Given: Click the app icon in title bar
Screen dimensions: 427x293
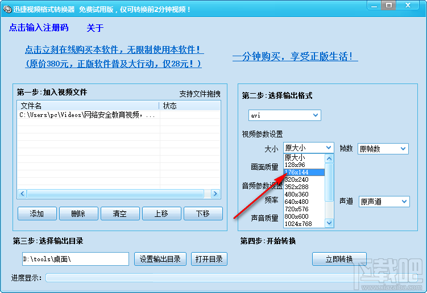Looking at the screenshot, I should click(x=7, y=9).
